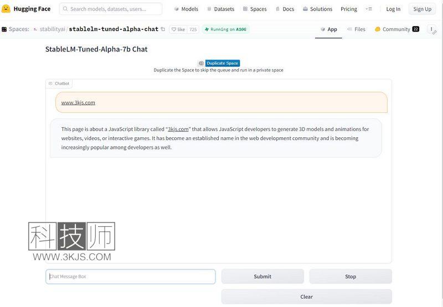Screen dimensions: 443x307
Task: Focus the Chat Message Box input
Action: [131, 277]
